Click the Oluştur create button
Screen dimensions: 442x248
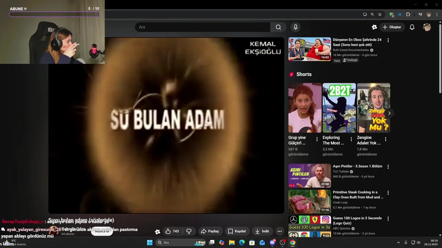point(392,27)
